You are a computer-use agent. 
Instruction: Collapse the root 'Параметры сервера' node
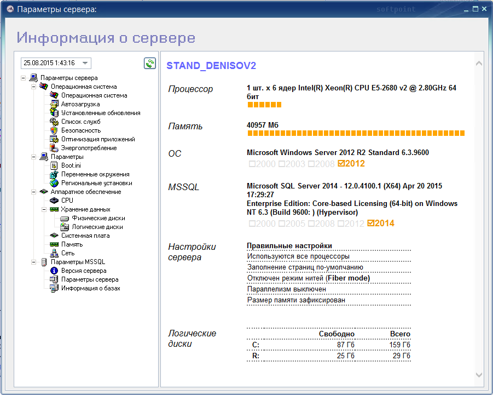coord(24,78)
